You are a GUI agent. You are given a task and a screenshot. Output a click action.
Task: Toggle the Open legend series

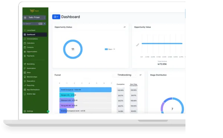[x=110, y=49]
